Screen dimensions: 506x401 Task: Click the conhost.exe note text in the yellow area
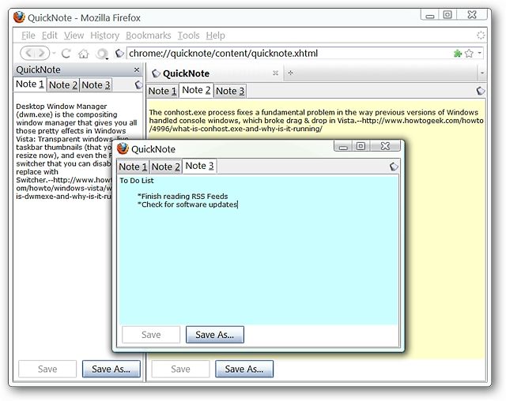[x=316, y=121]
